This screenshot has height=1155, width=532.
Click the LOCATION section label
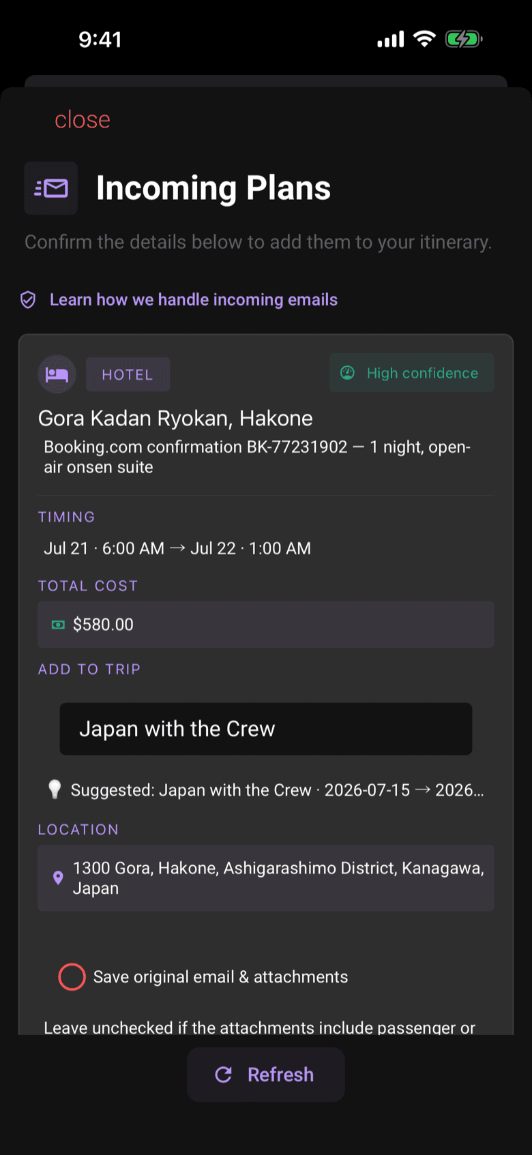pyautogui.click(x=78, y=829)
